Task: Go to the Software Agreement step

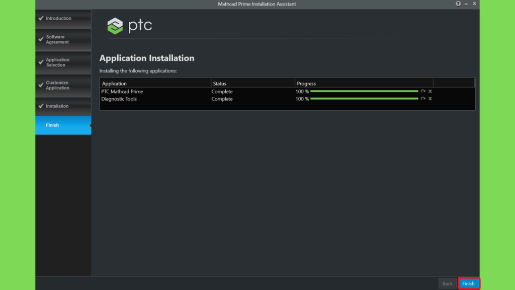Action: point(63,39)
